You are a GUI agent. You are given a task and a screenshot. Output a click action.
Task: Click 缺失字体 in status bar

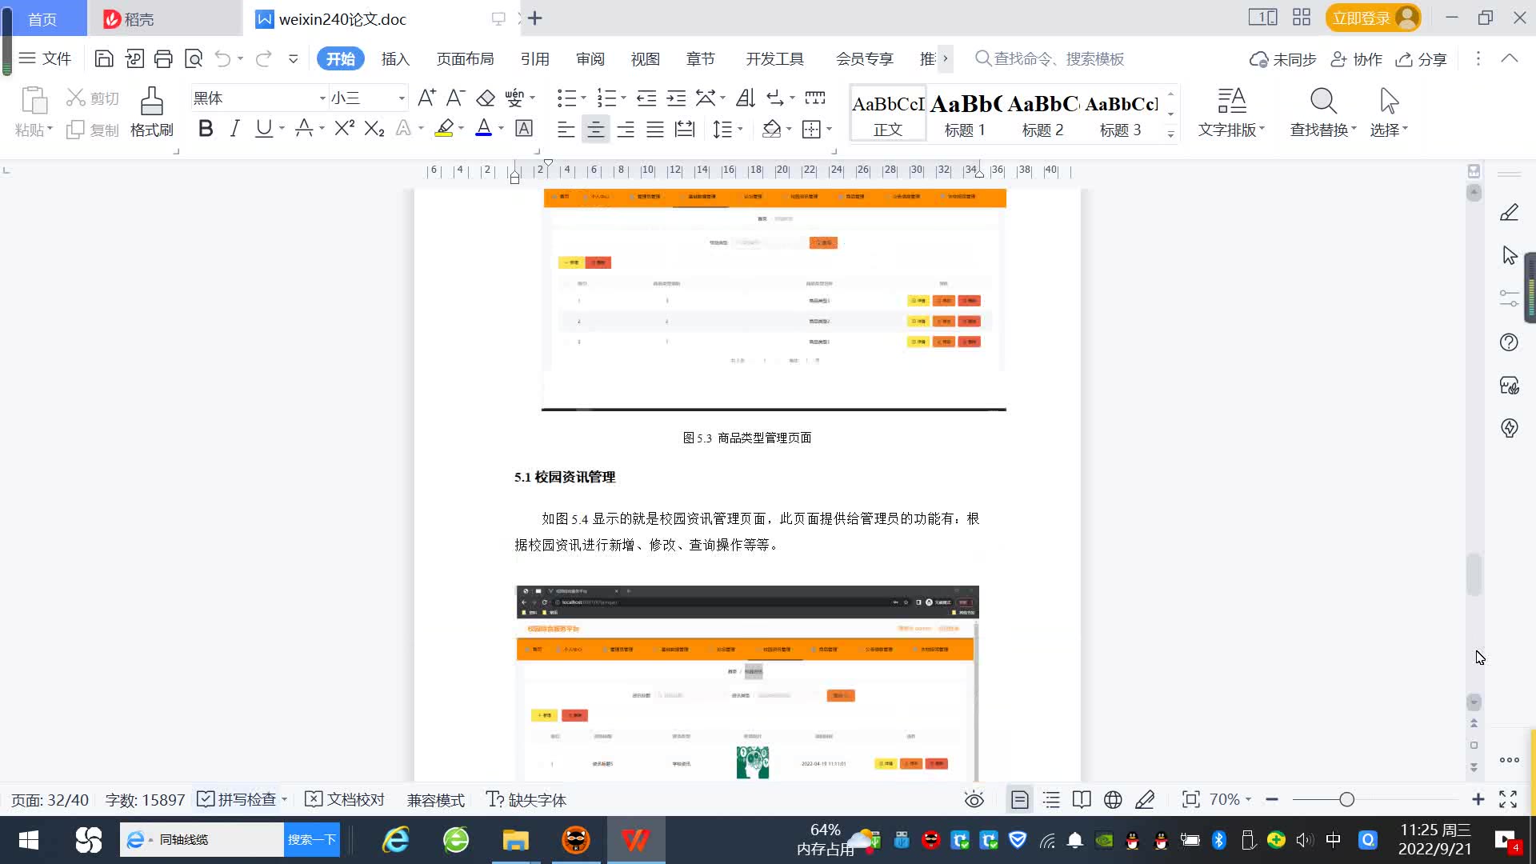click(526, 799)
